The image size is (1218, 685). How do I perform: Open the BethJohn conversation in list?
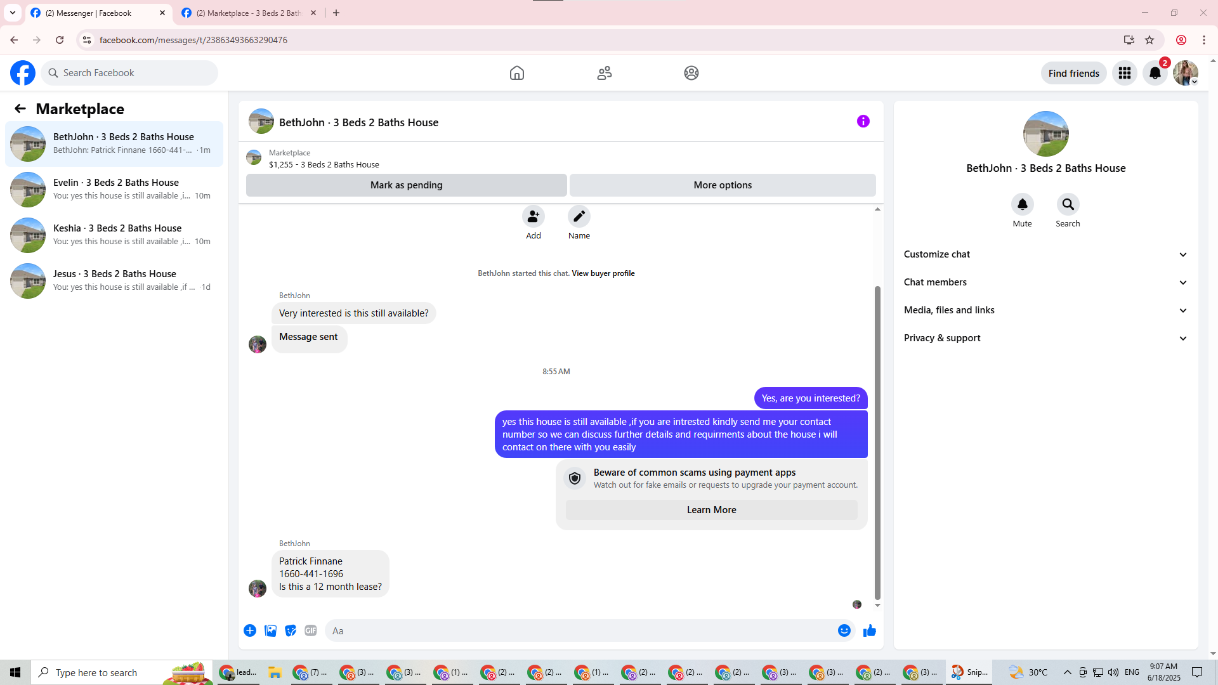tap(114, 144)
